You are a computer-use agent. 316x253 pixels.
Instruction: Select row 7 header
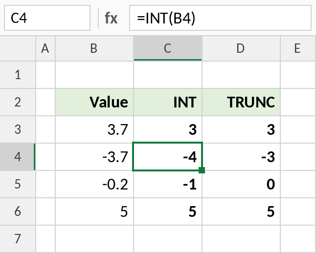18,239
